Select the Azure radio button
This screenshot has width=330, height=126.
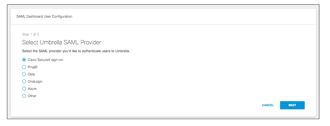coord(24,89)
